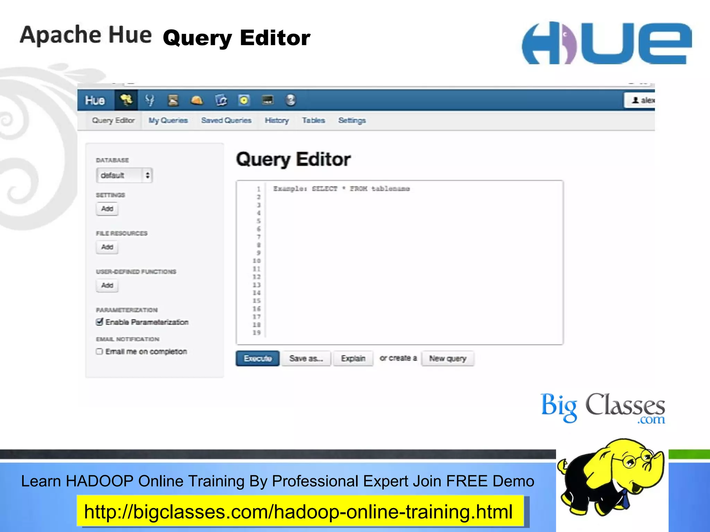Click the large Hue logo top right
The image size is (710, 532).
607,43
